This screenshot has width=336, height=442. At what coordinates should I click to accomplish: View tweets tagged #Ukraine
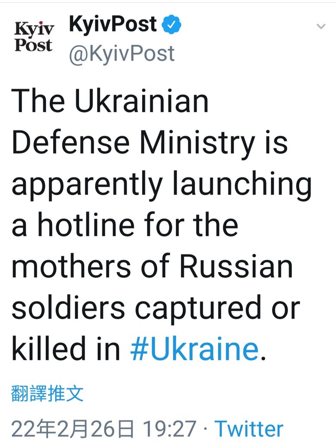coord(194,348)
